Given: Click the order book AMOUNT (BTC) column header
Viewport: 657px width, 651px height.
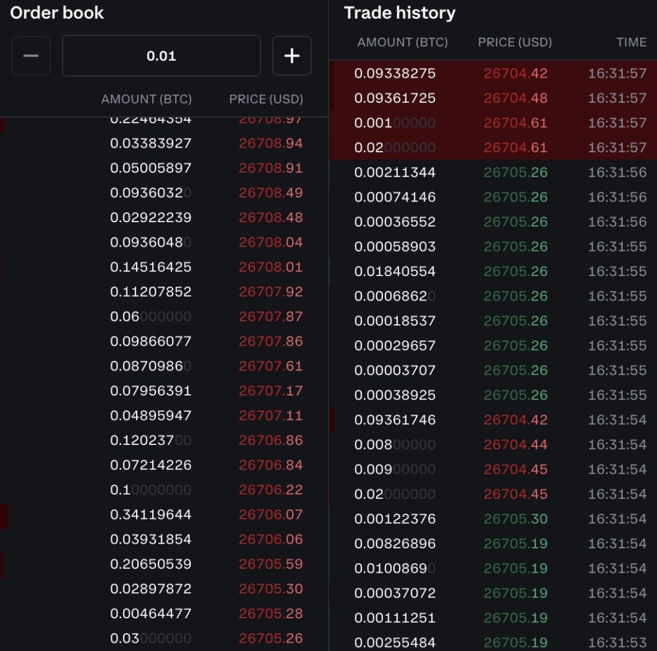Looking at the screenshot, I should coord(146,100).
